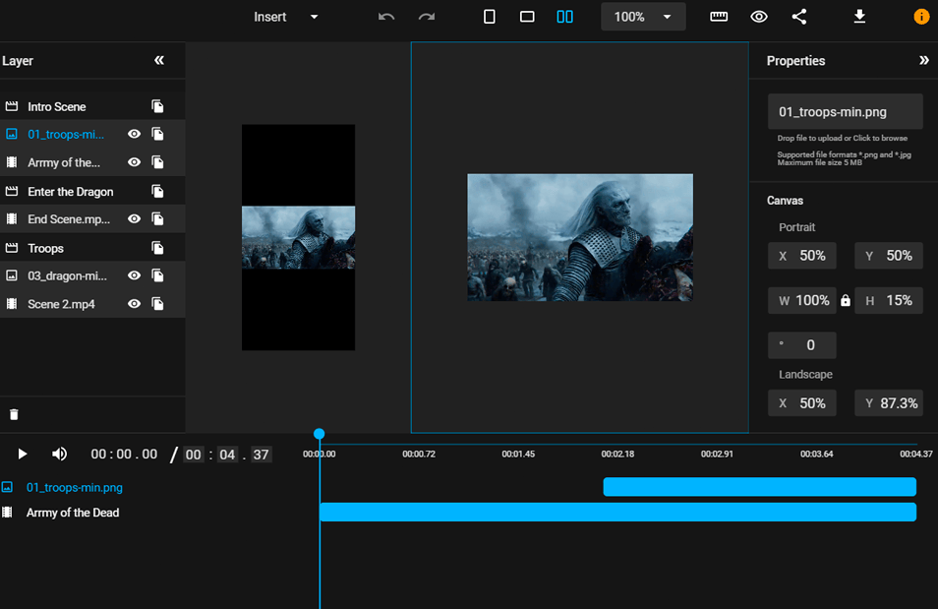Collapse the Layer panel with double chevron
Screen dimensions: 938x609
click(159, 60)
